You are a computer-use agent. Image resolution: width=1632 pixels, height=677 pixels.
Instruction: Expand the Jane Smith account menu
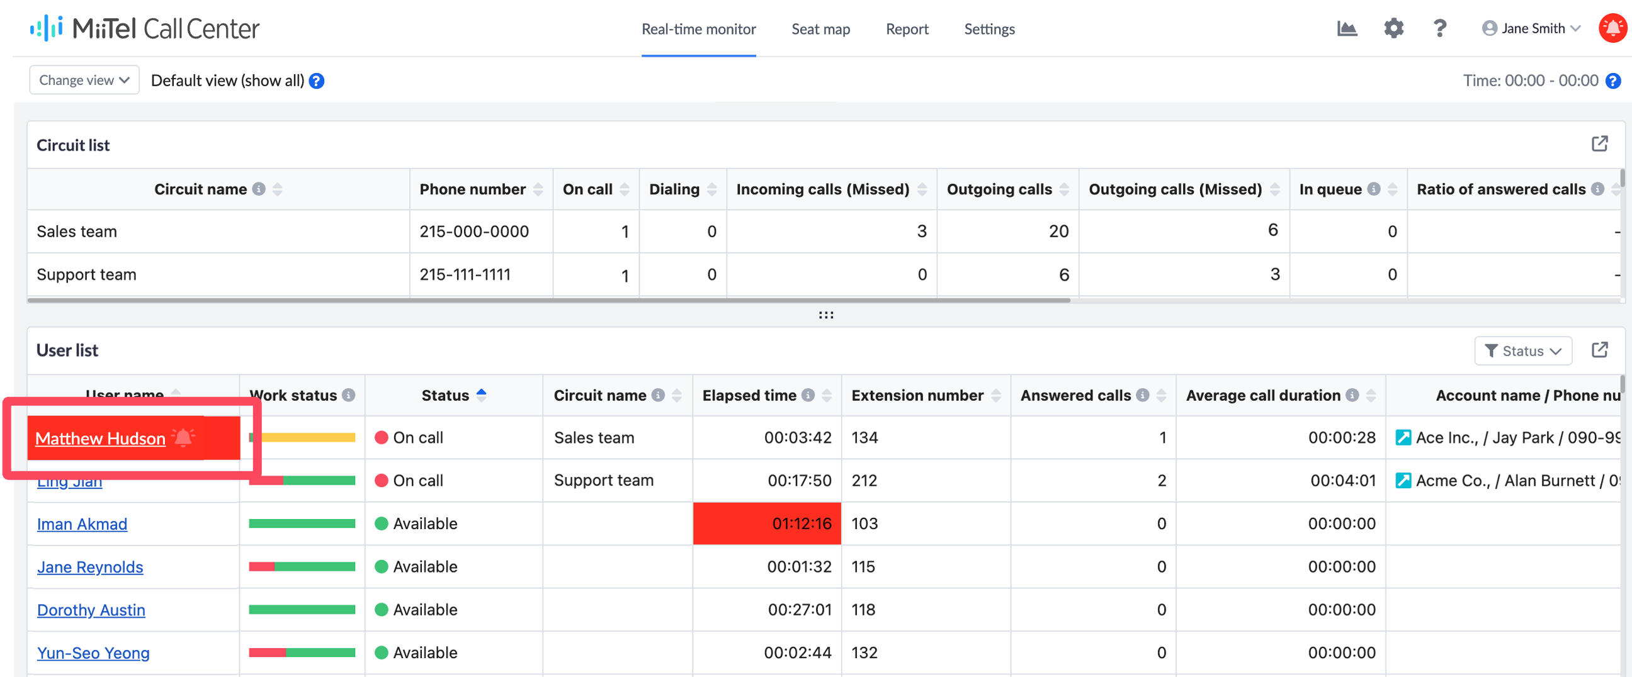tap(1531, 28)
